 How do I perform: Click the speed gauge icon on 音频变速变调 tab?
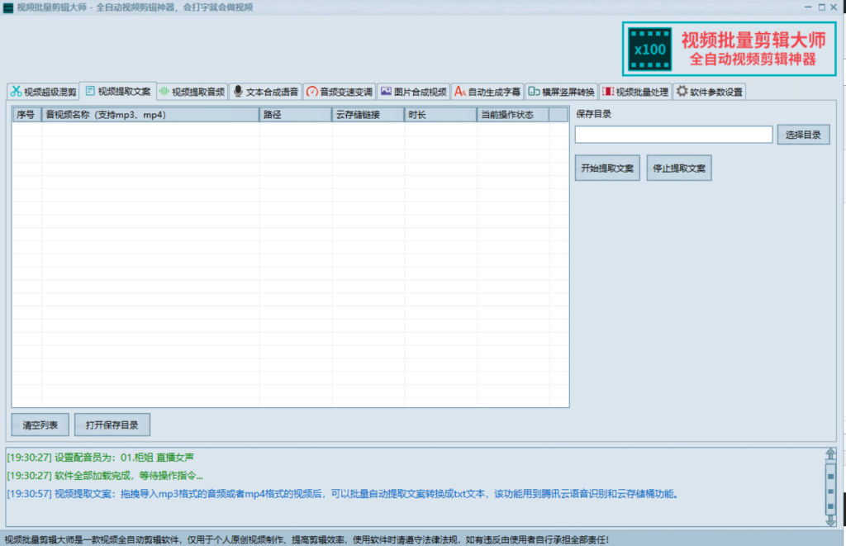pyautogui.click(x=311, y=91)
